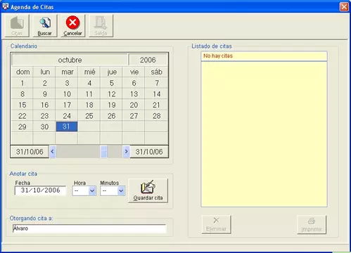Click the app icon in title bar

click(5, 6)
